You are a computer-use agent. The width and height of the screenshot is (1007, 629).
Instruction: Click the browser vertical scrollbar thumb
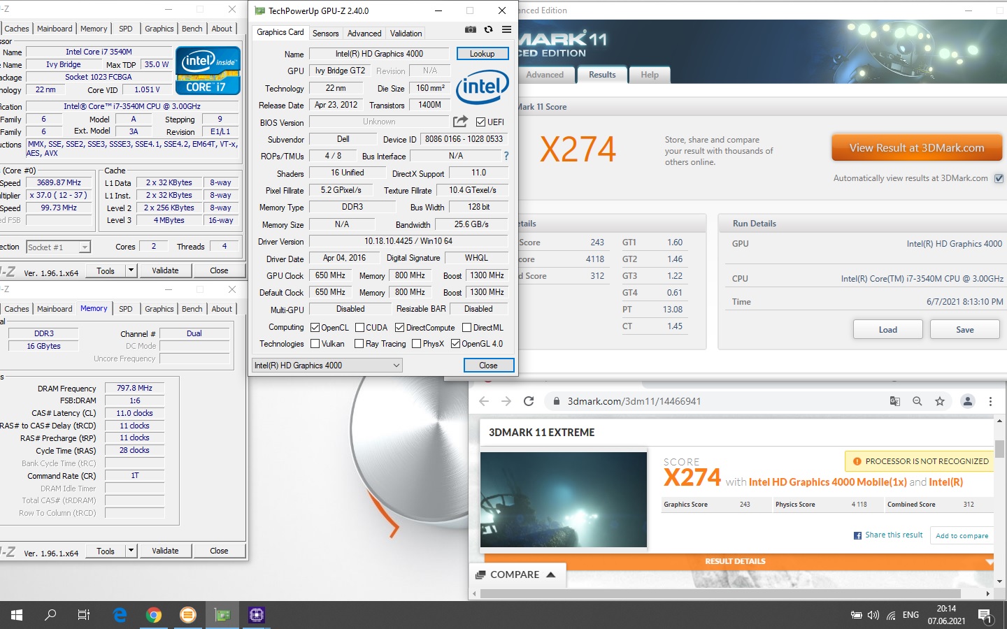coord(999,449)
